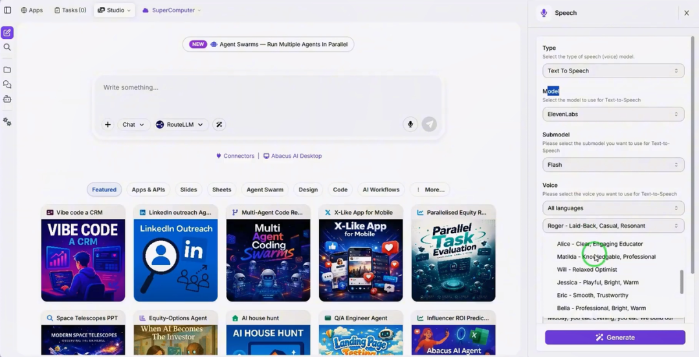Open the Apps globe menu
The height and width of the screenshot is (357, 699).
(32, 10)
